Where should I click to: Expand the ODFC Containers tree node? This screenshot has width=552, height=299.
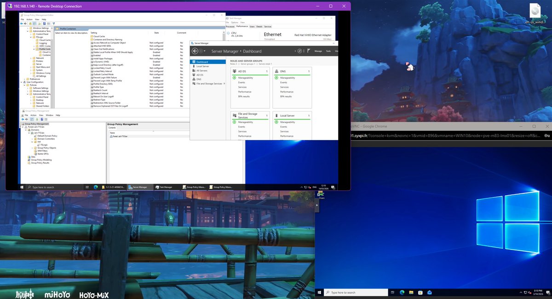tap(34, 46)
